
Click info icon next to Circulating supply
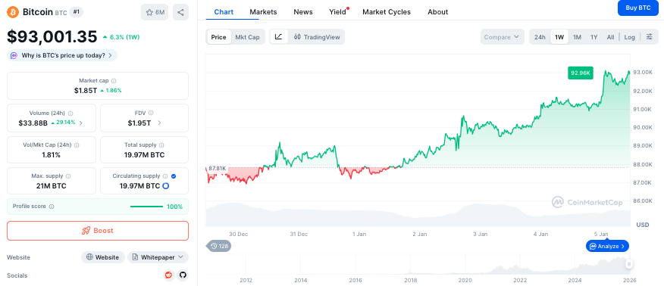(165, 176)
